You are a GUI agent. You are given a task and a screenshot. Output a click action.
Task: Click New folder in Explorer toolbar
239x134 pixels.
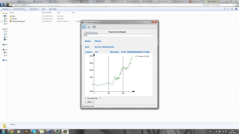click(x=53, y=9)
